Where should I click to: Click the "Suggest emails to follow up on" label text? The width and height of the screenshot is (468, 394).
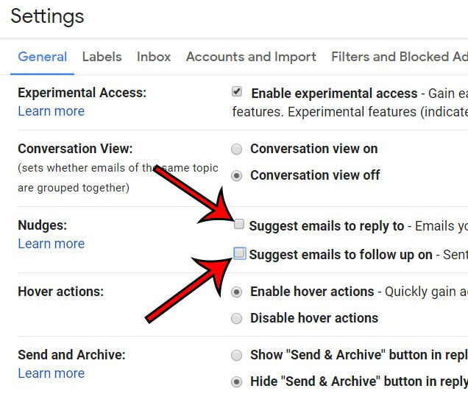tap(341, 255)
